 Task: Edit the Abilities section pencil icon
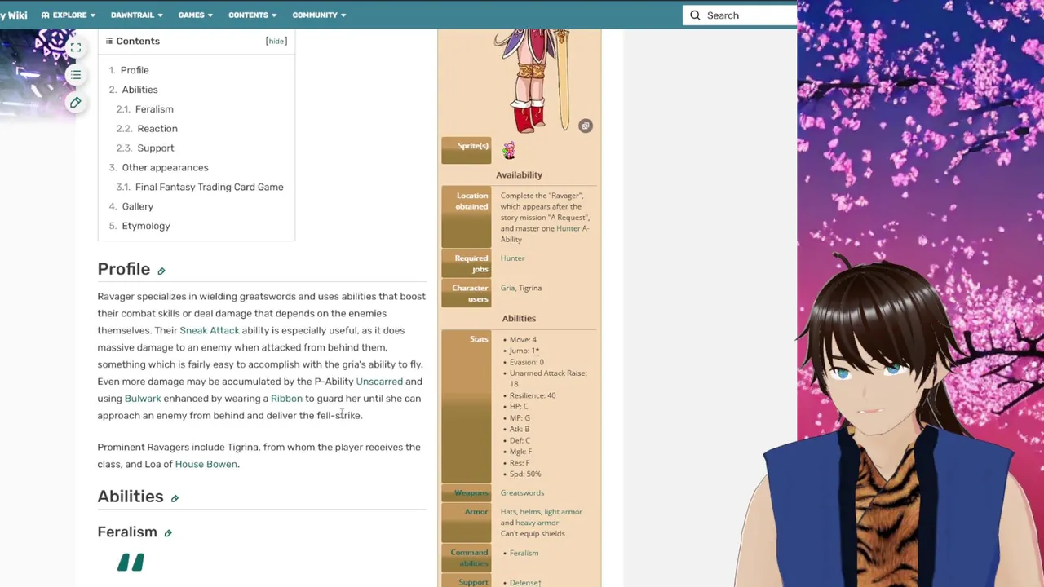pos(175,498)
